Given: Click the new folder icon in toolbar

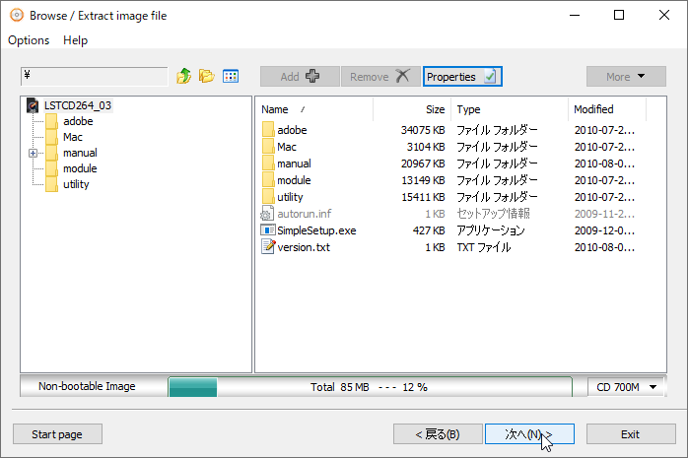Looking at the screenshot, I should [206, 76].
